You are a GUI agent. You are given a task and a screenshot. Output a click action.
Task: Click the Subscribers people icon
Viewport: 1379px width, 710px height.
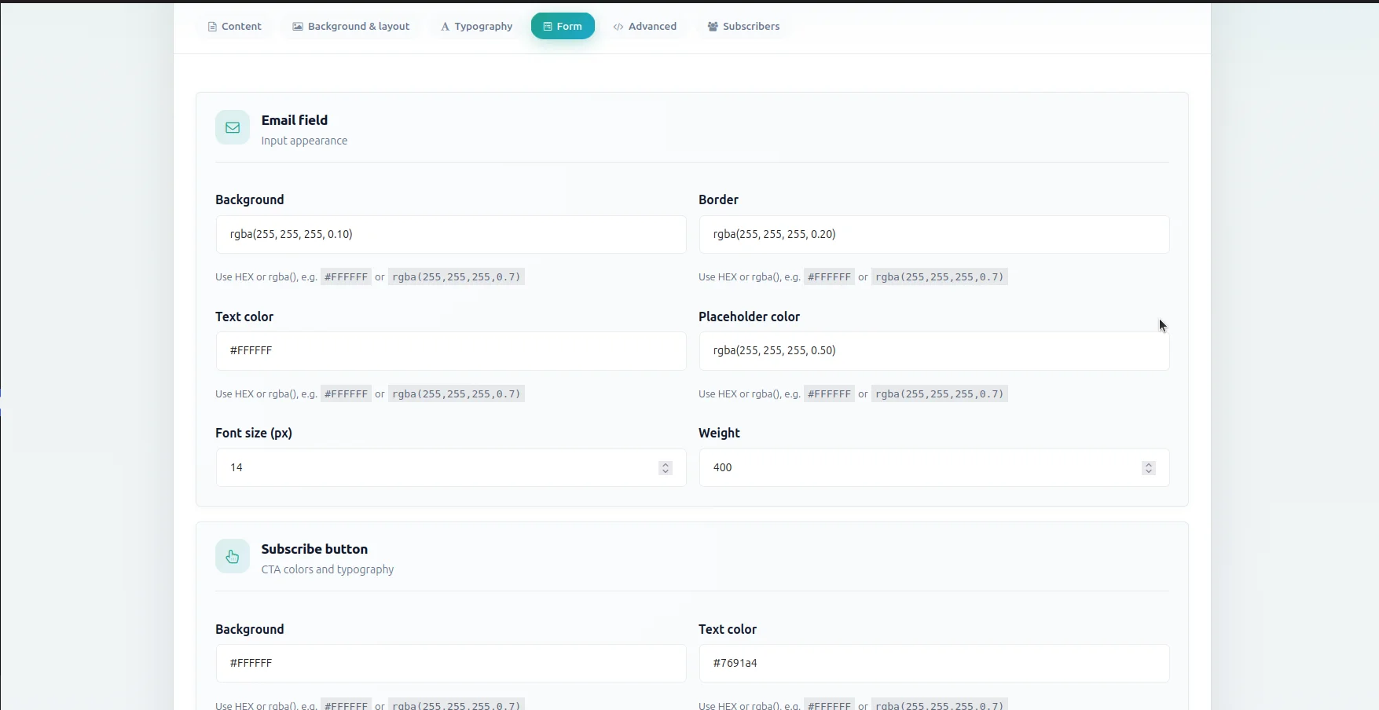click(713, 27)
